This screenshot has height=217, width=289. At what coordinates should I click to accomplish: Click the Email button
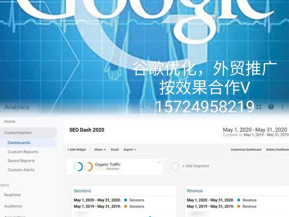pyautogui.click(x=115, y=150)
